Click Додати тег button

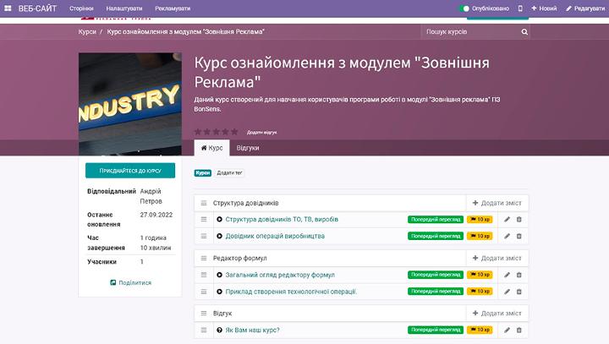tap(229, 172)
